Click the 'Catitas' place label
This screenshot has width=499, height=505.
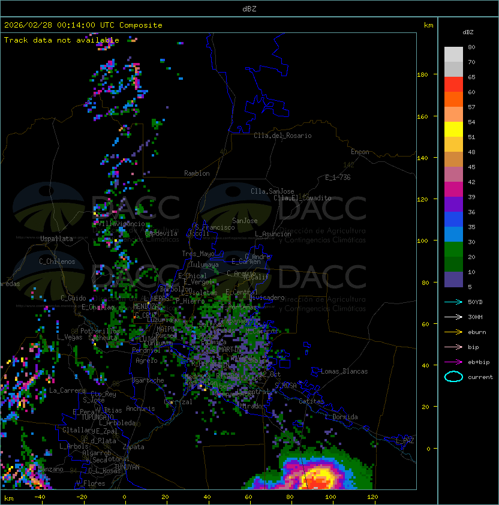[x=311, y=401]
